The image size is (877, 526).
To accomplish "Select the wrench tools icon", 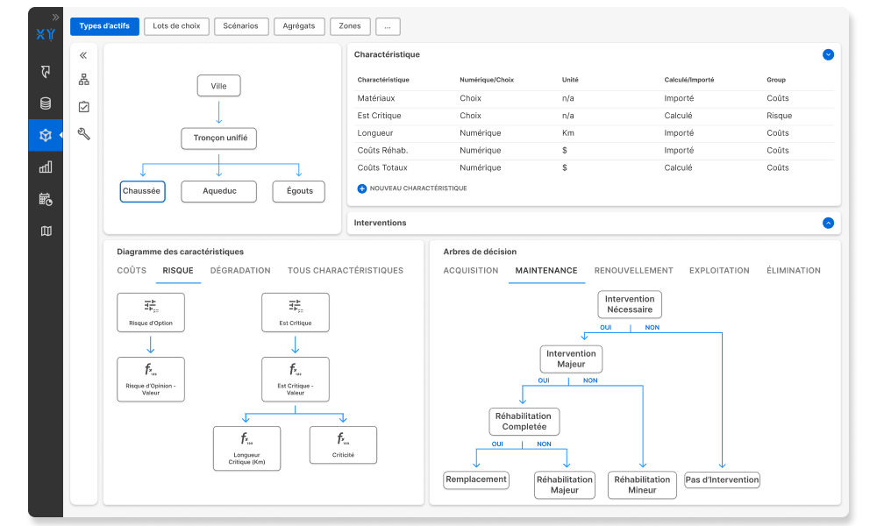I will (84, 133).
